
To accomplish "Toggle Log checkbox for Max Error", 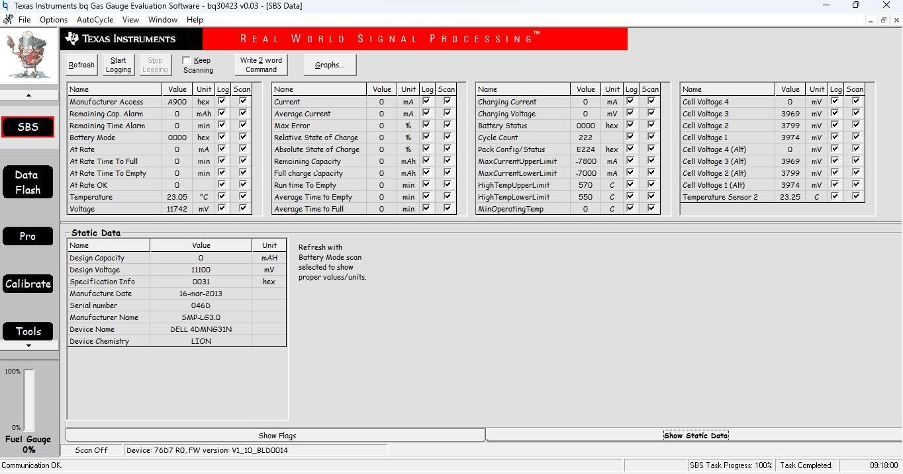I will pos(426,125).
